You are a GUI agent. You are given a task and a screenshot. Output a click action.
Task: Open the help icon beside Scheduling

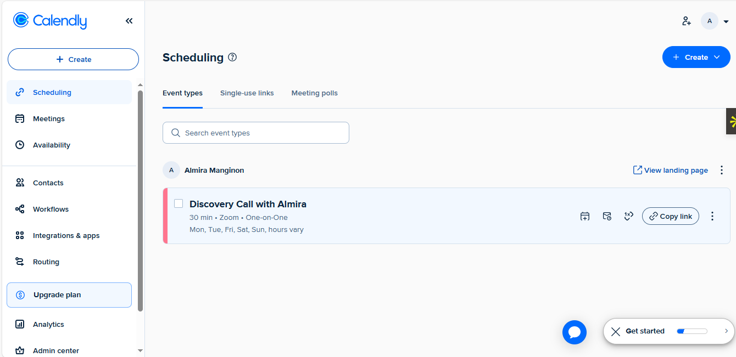(232, 57)
